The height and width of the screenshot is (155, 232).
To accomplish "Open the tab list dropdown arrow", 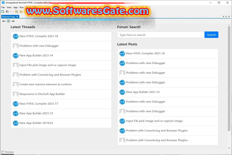I will click(x=229, y=16).
